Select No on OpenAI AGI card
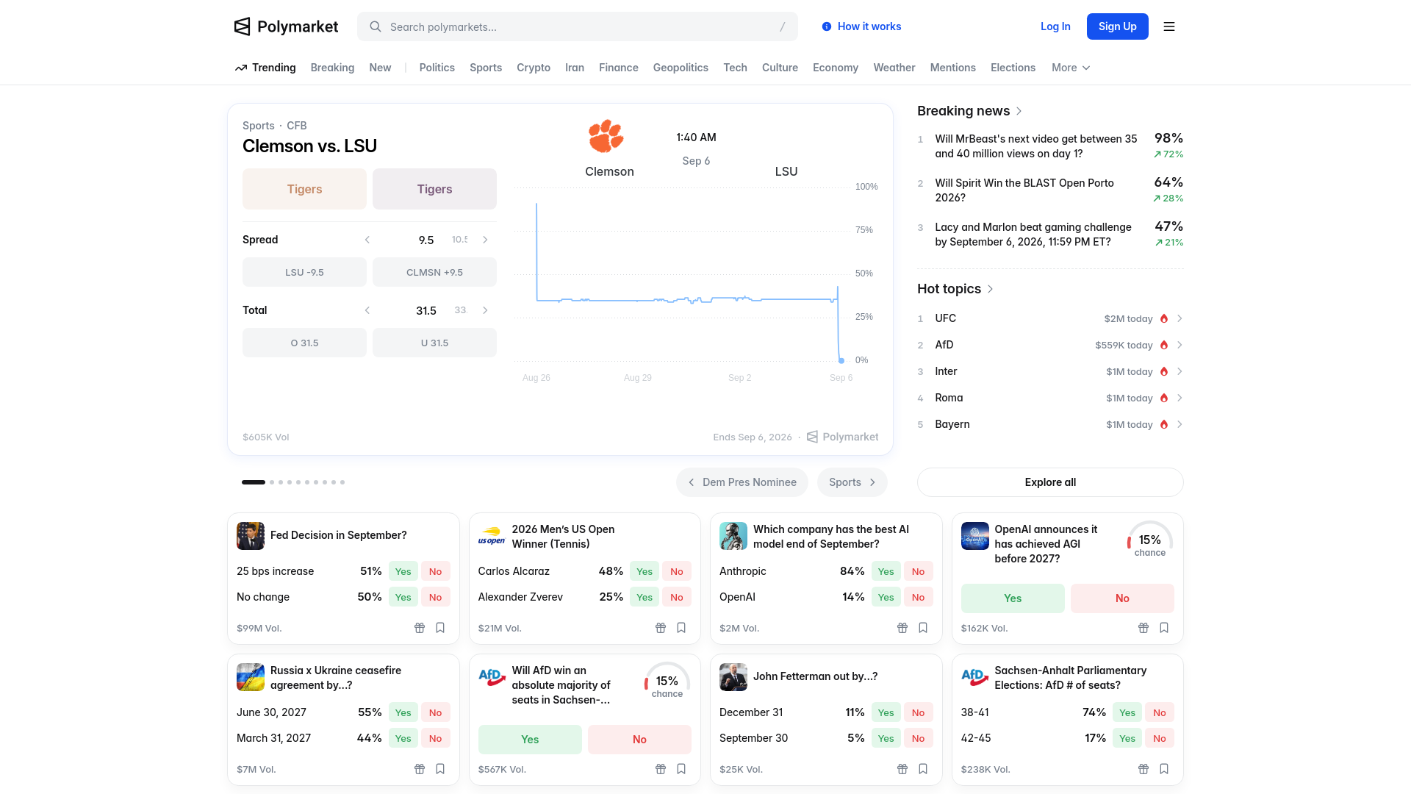The height and width of the screenshot is (794, 1411). [x=1122, y=598]
